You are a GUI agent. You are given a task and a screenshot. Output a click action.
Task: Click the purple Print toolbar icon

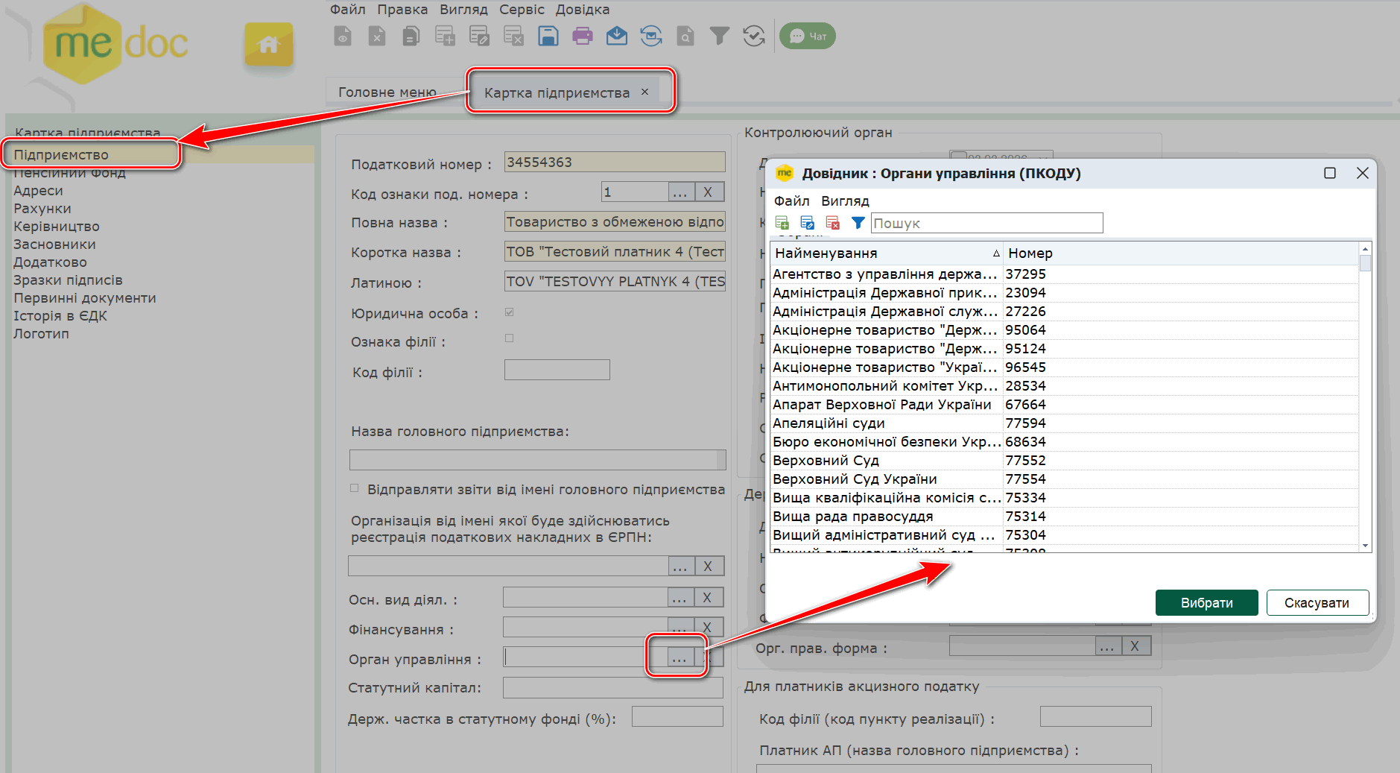coord(583,36)
